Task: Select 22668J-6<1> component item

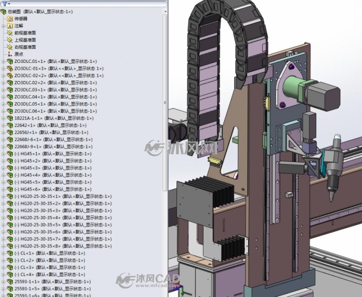Action: (53, 139)
